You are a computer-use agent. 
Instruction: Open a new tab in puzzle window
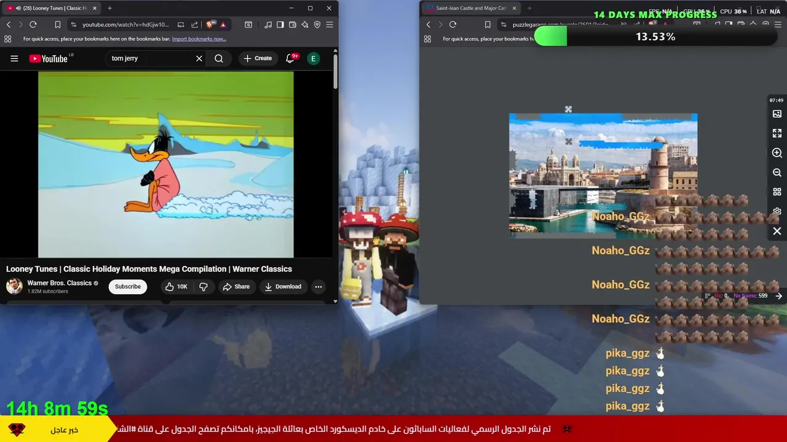(x=529, y=8)
